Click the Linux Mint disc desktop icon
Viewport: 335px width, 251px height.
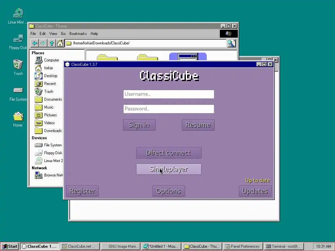click(x=18, y=16)
